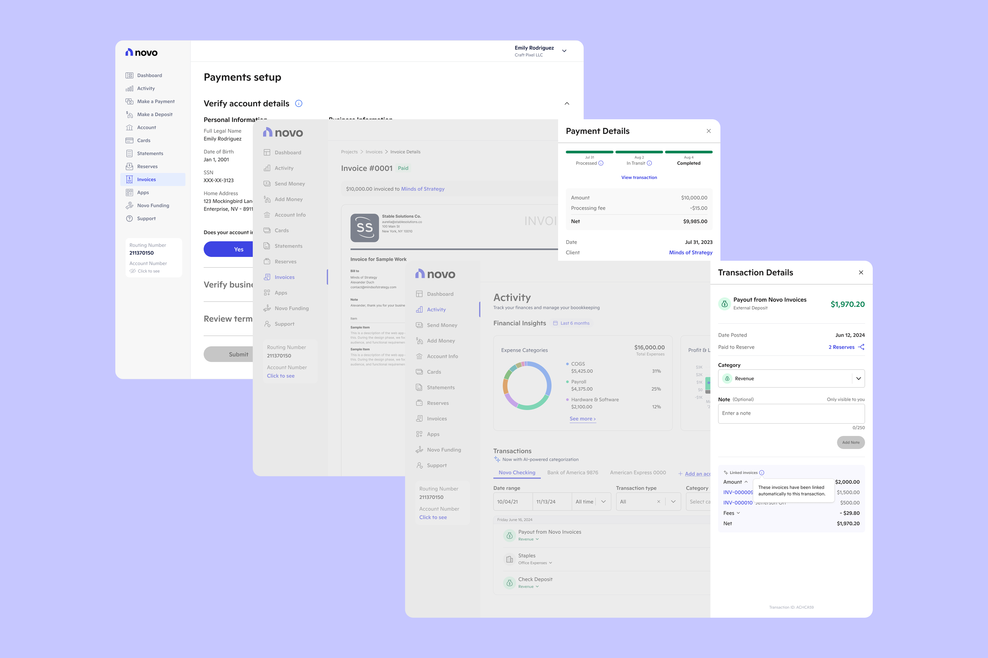Open Reserves in the Payments setup sidebar
Viewport: 988px width, 658px height.
(x=142, y=167)
